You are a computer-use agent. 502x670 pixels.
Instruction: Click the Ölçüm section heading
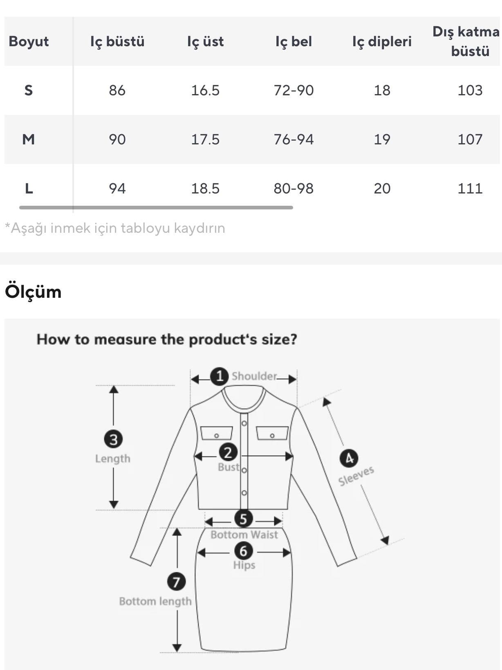(x=33, y=292)
